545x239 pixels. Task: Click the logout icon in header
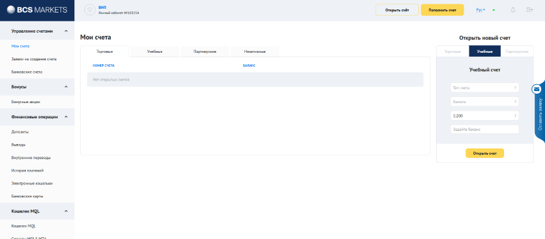pyautogui.click(x=530, y=9)
